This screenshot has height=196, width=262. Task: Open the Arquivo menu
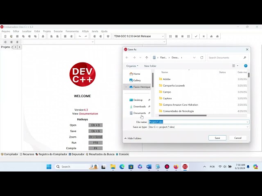point(6,31)
